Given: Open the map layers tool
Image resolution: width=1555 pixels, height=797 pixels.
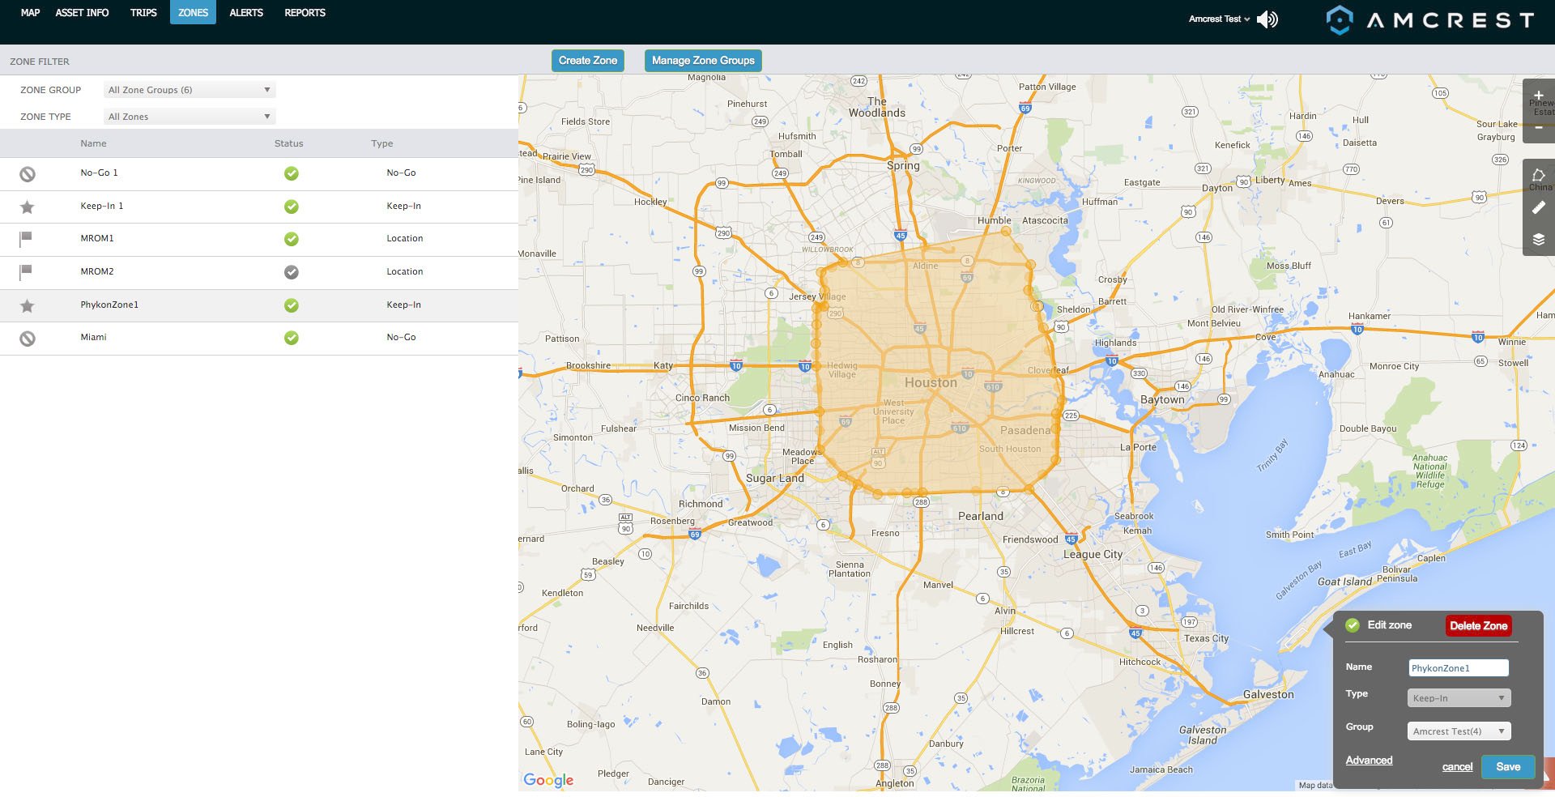Looking at the screenshot, I should click(x=1539, y=240).
